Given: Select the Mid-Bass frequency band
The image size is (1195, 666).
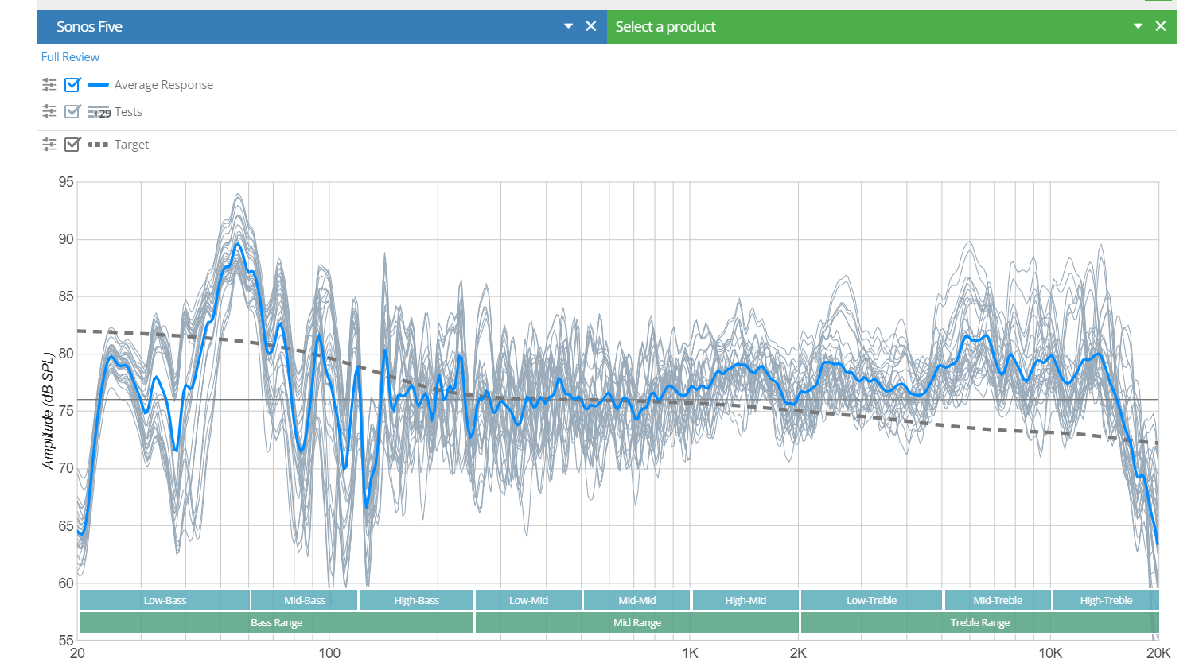Looking at the screenshot, I should [305, 600].
